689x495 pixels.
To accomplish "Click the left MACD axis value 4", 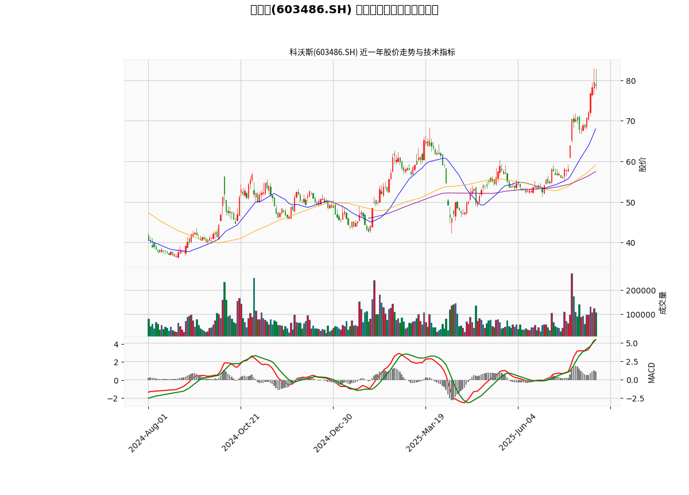I will click(115, 345).
